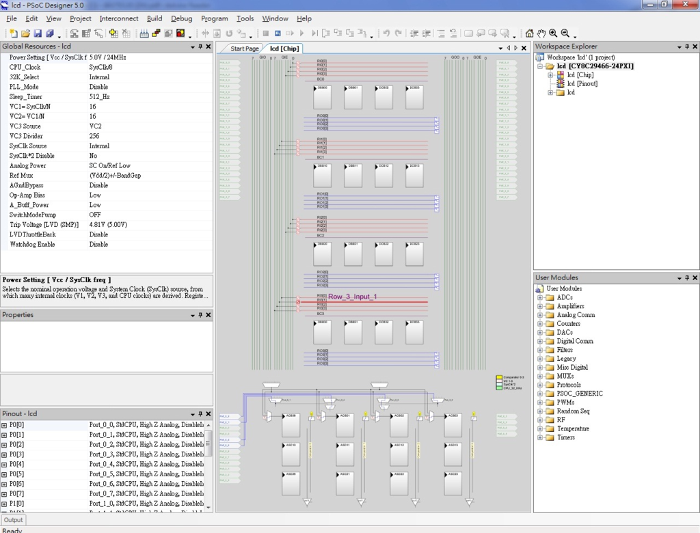
Task: Expand the PWMs folder
Action: [540, 402]
